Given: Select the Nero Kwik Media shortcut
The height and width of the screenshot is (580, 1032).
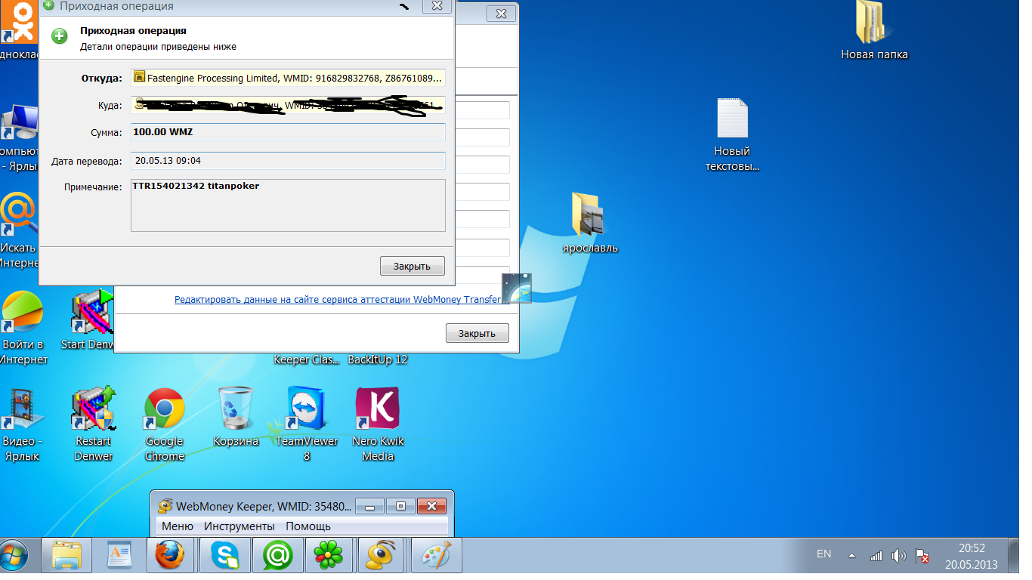Looking at the screenshot, I should [x=378, y=424].
